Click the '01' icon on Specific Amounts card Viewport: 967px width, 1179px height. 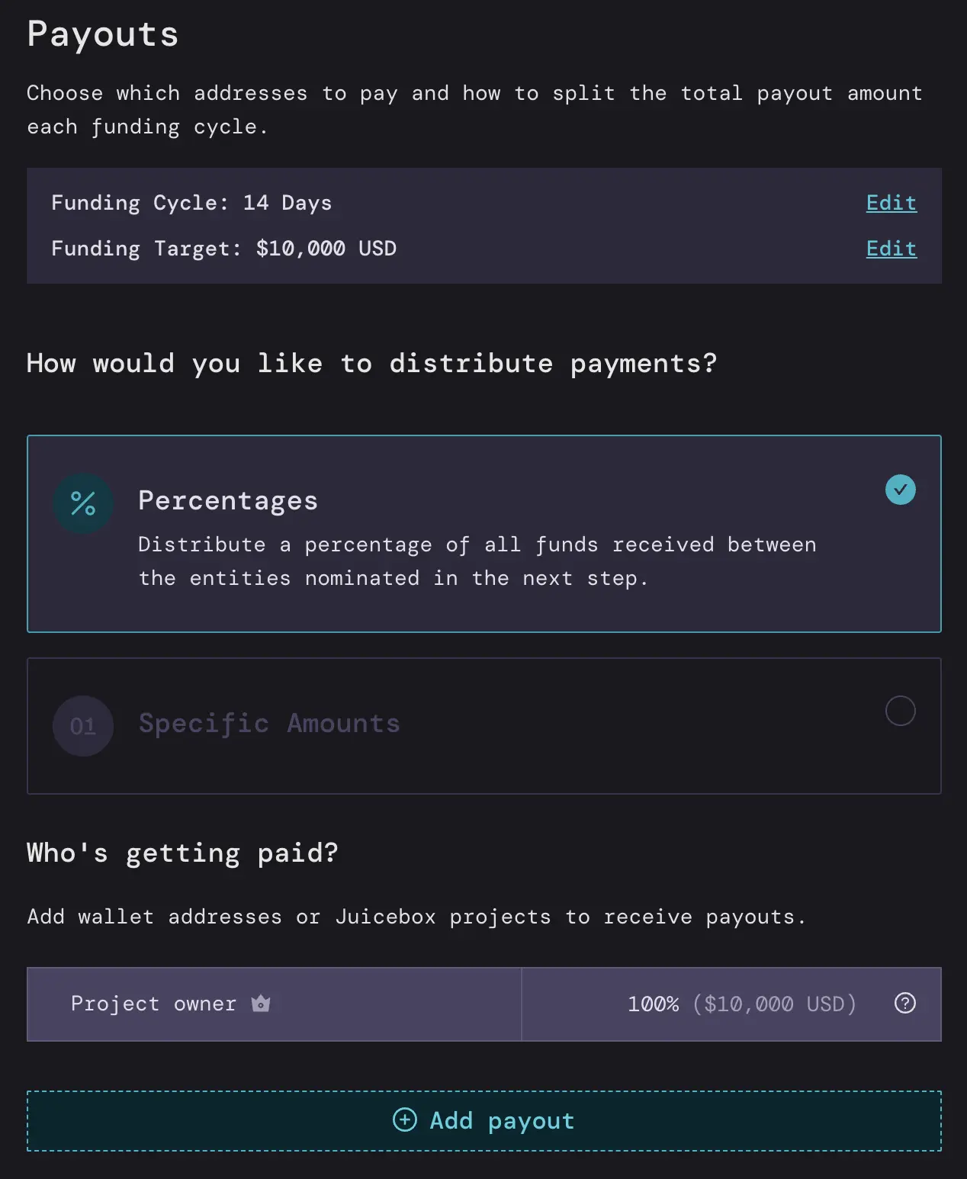[82, 726]
